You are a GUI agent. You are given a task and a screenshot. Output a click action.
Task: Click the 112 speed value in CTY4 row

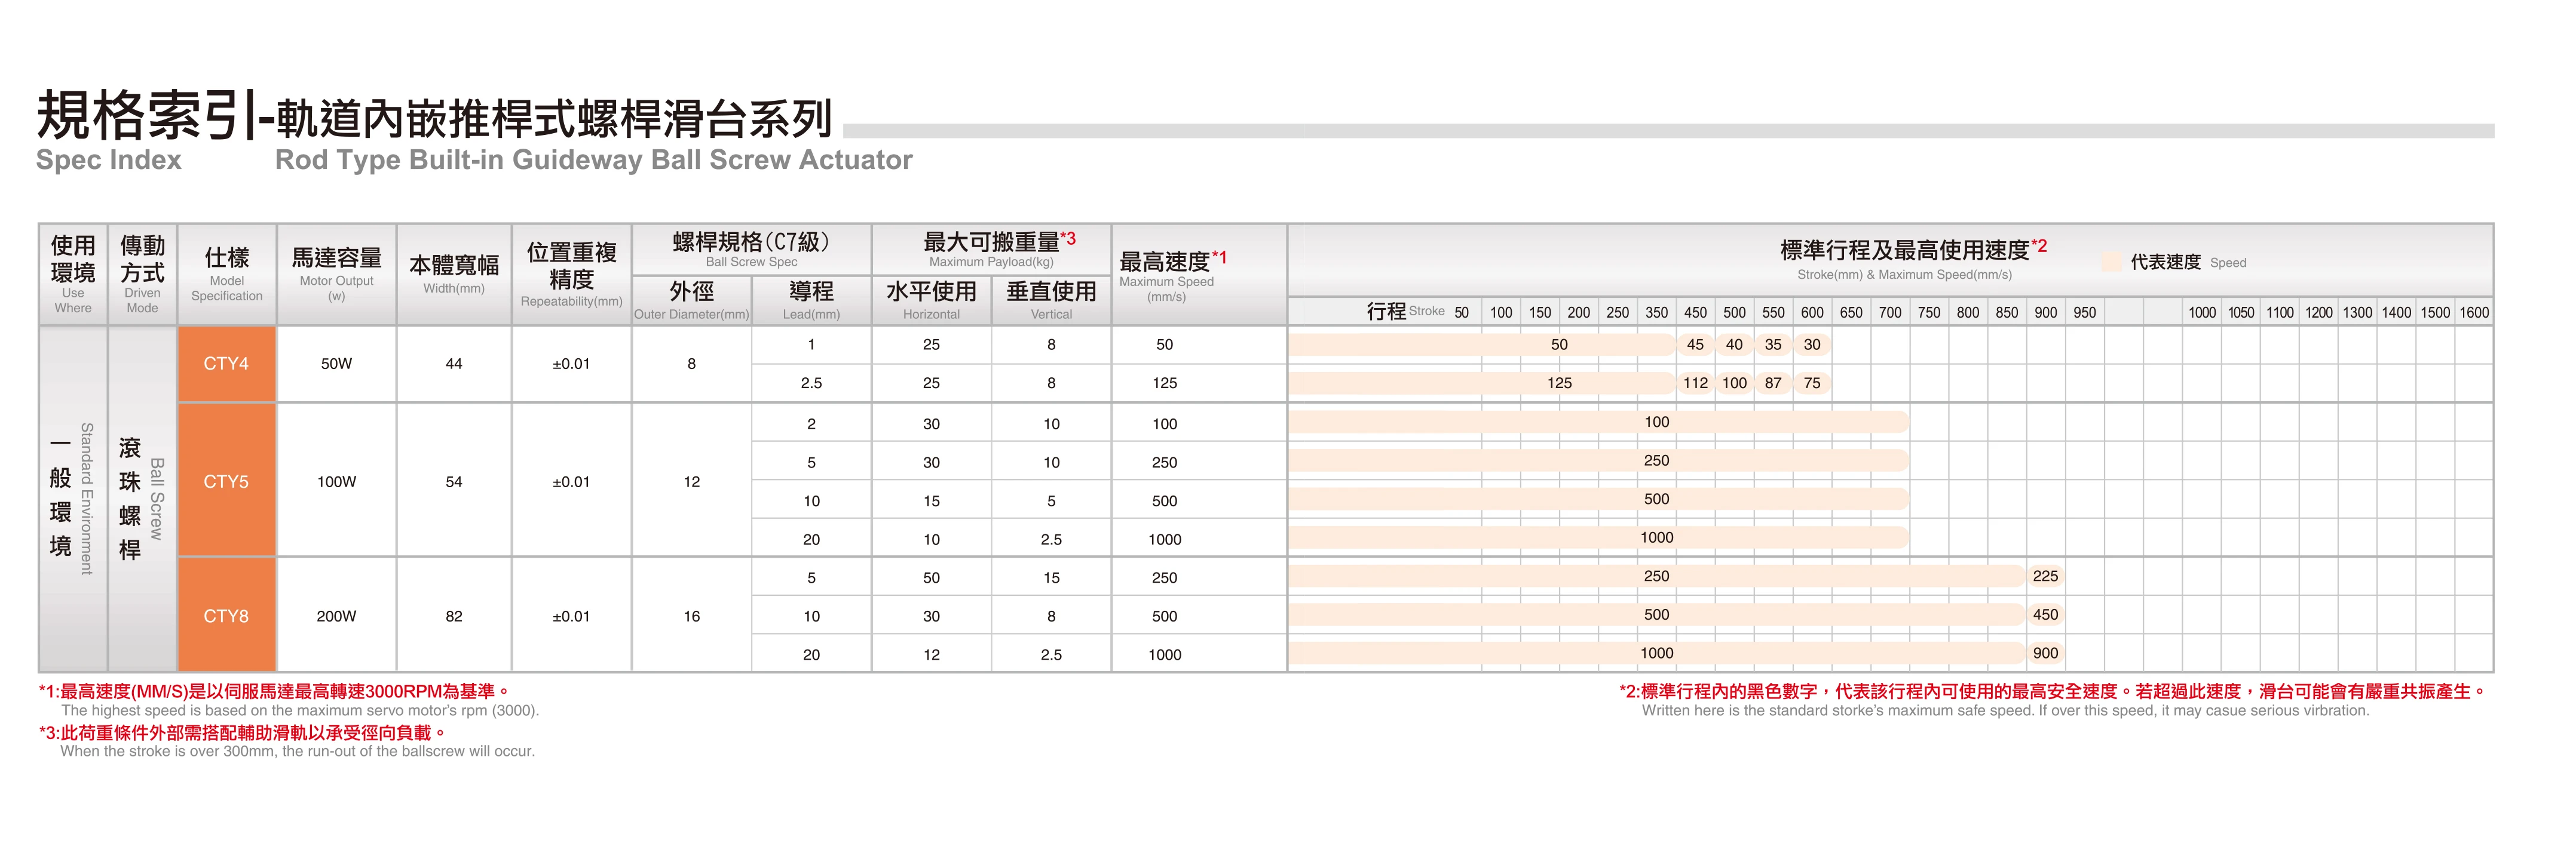point(1695,383)
